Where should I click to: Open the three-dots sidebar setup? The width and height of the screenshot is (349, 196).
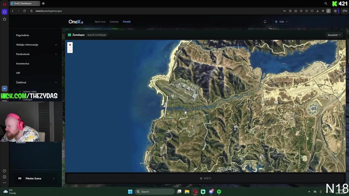tap(4, 183)
